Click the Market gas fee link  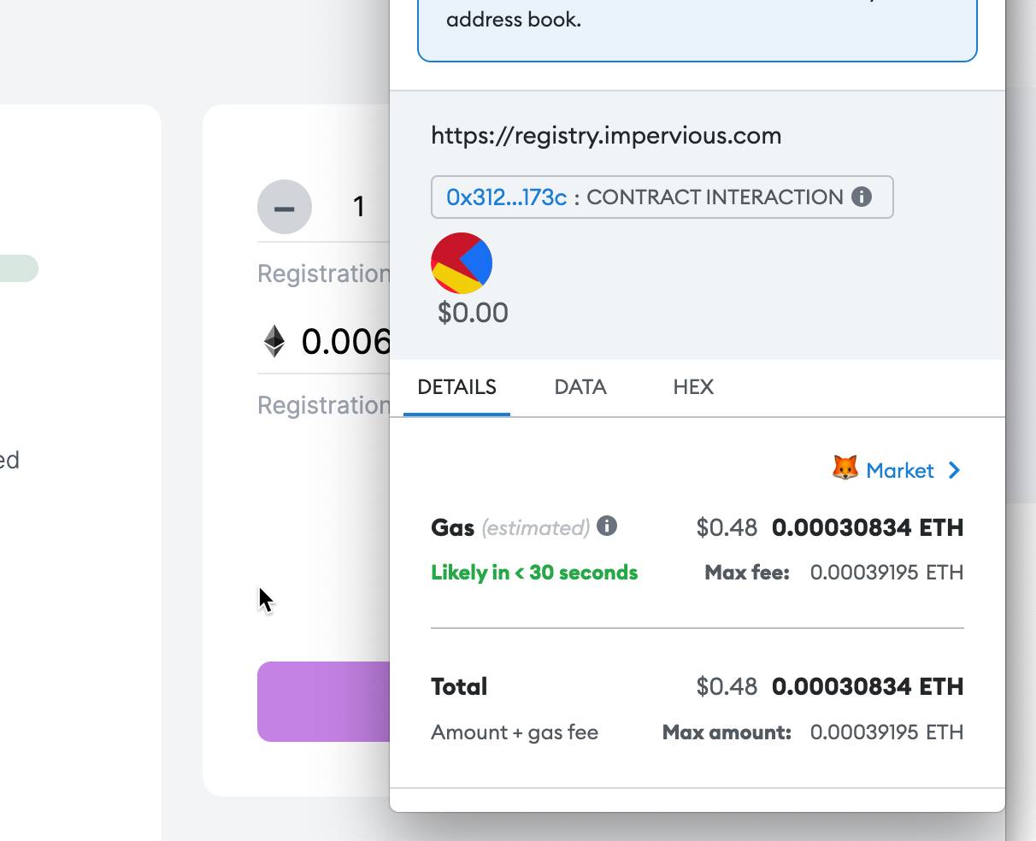[x=899, y=470]
